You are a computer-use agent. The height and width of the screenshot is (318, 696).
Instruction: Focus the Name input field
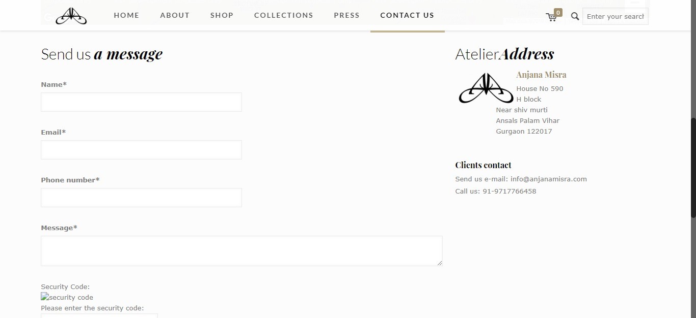point(141,102)
